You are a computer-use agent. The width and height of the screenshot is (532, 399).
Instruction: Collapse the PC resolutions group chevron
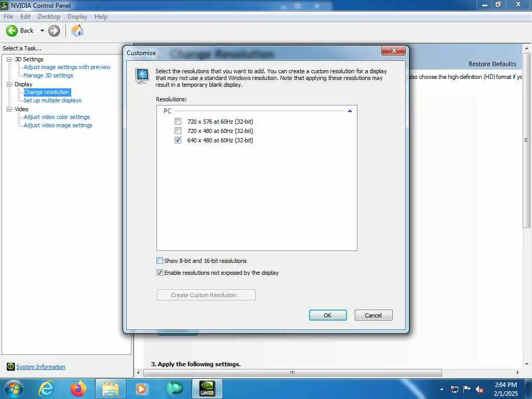coord(350,111)
